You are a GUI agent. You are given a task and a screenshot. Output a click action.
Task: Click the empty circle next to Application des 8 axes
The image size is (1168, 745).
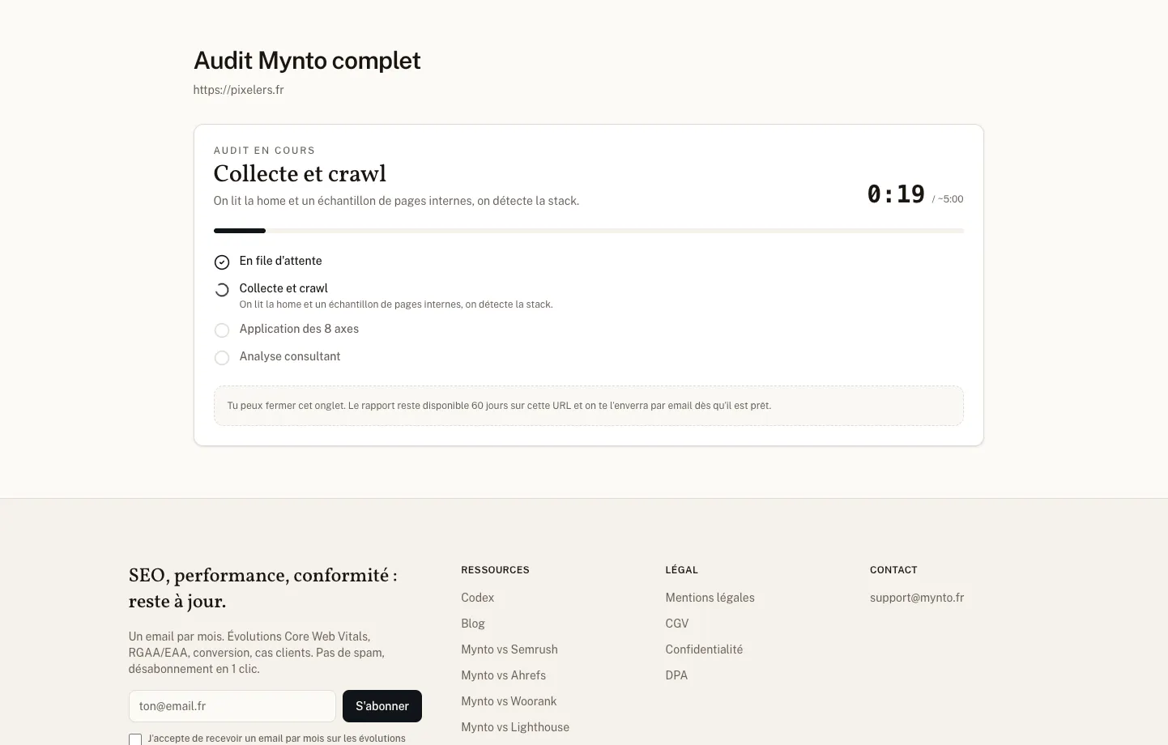(x=222, y=330)
